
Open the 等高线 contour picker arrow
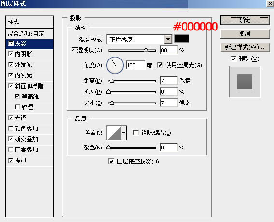coord(124,133)
